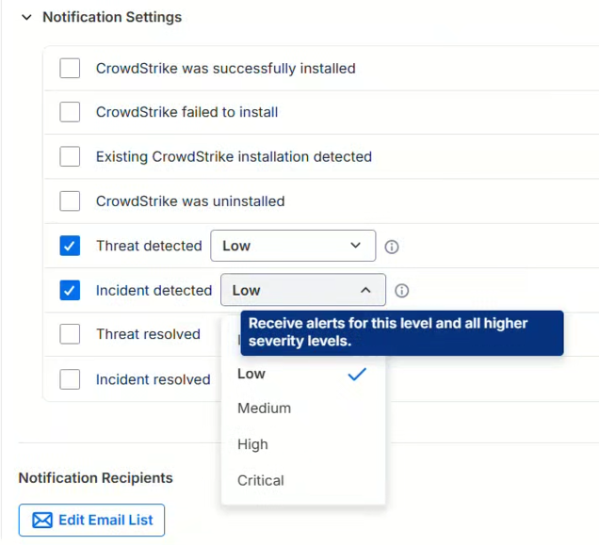Click the severity levels tooltip message

coord(402,332)
